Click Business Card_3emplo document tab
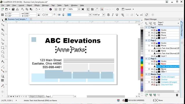The height and width of the screenshot is (104, 185). [x=17, y=19]
